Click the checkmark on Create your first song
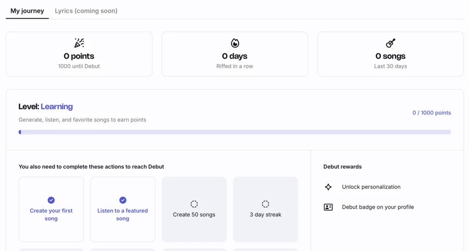Viewport: 469px width, 251px height. 51,200
